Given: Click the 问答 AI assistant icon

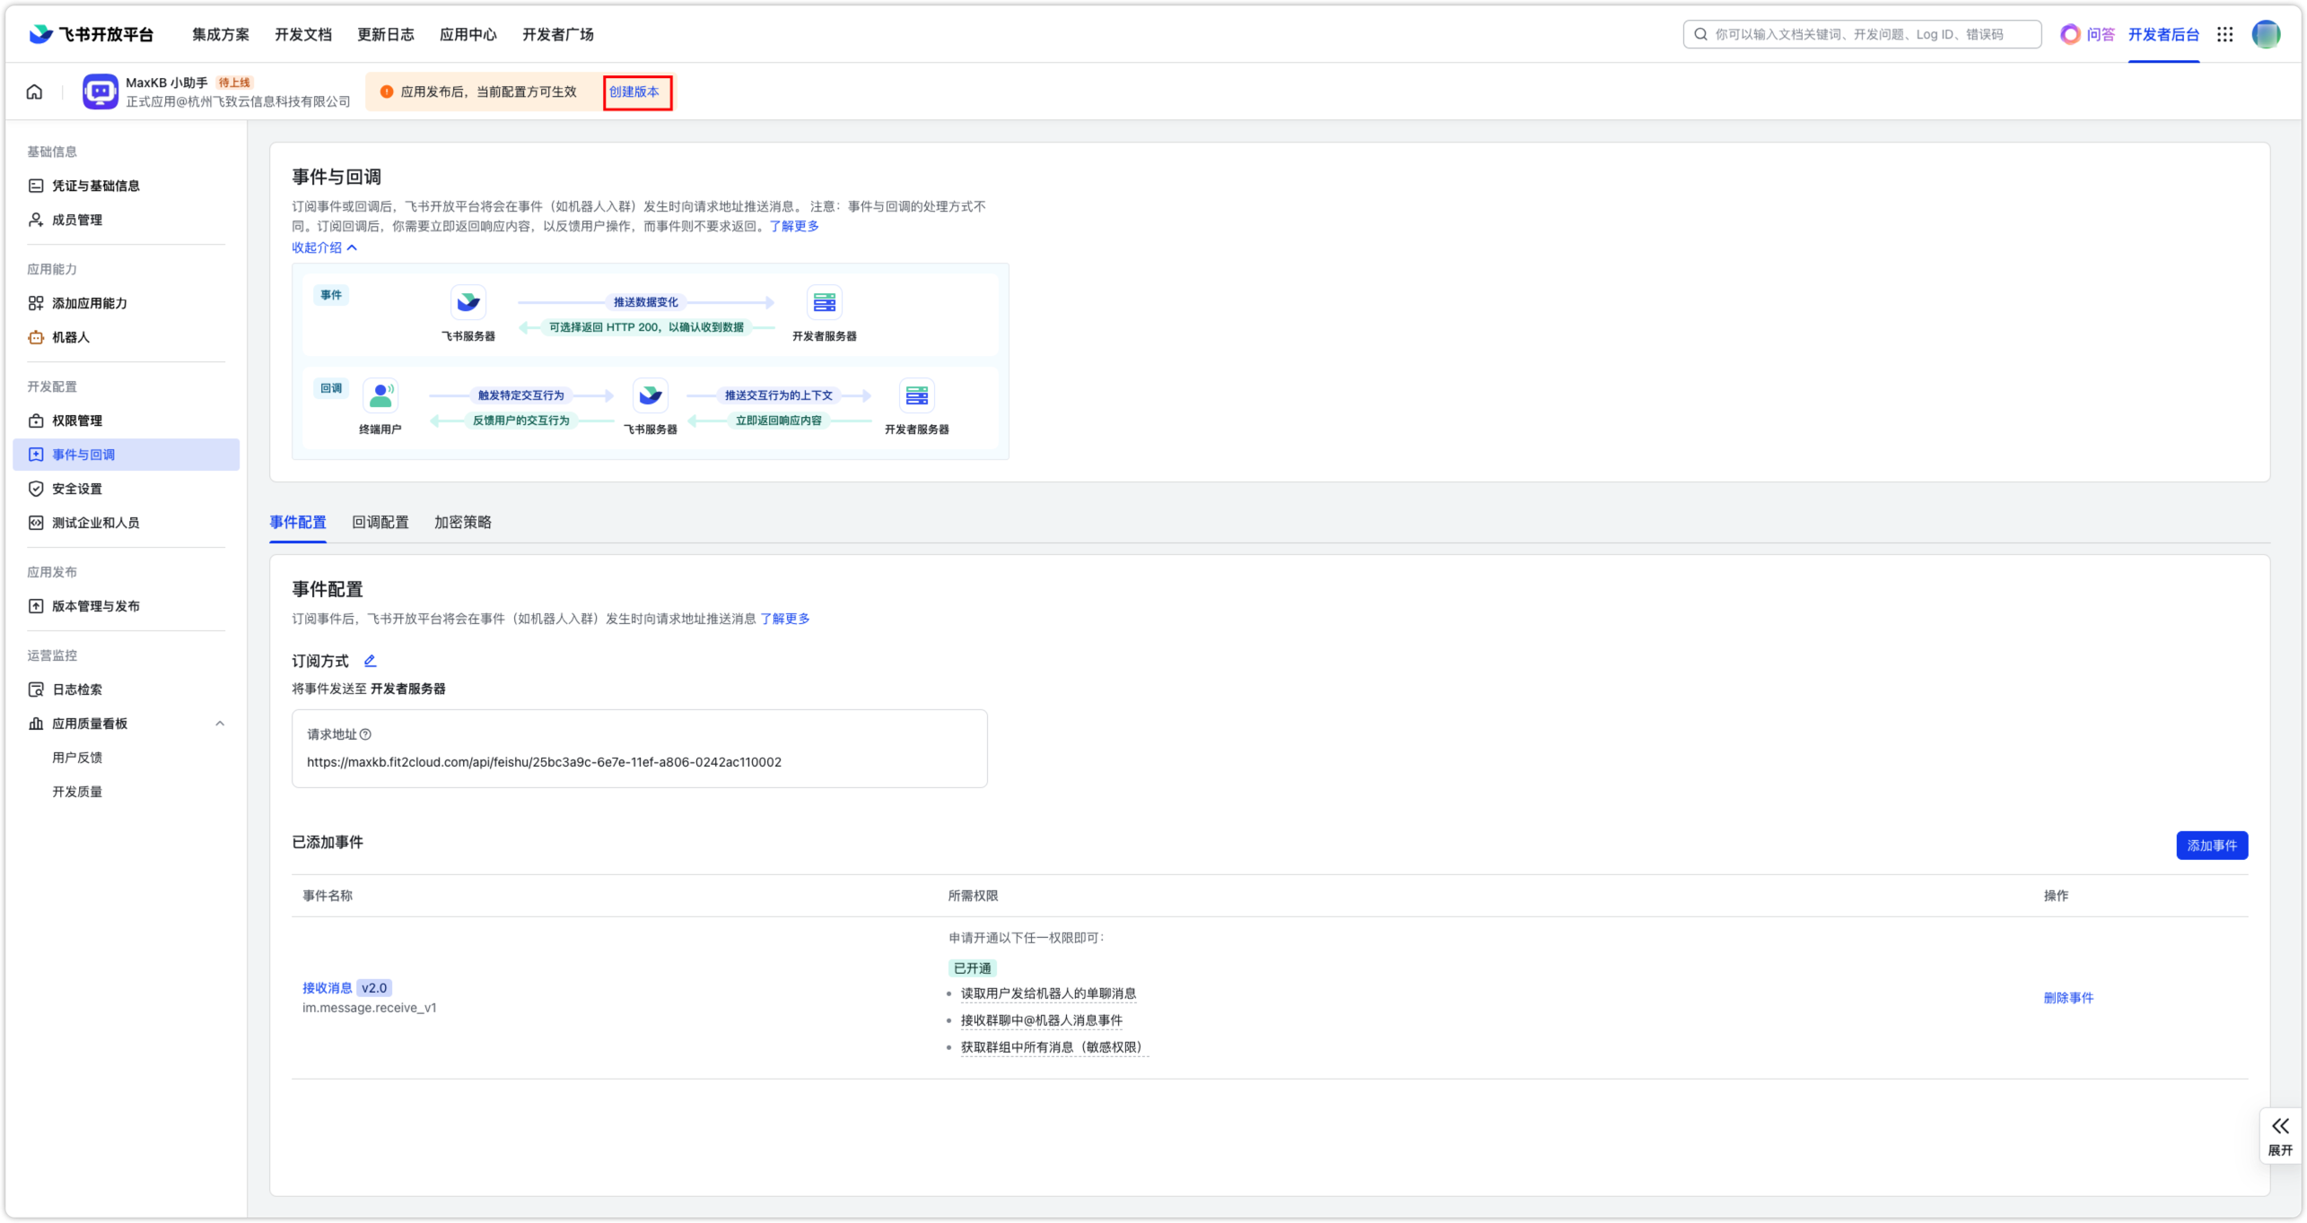Looking at the screenshot, I should point(2070,34).
